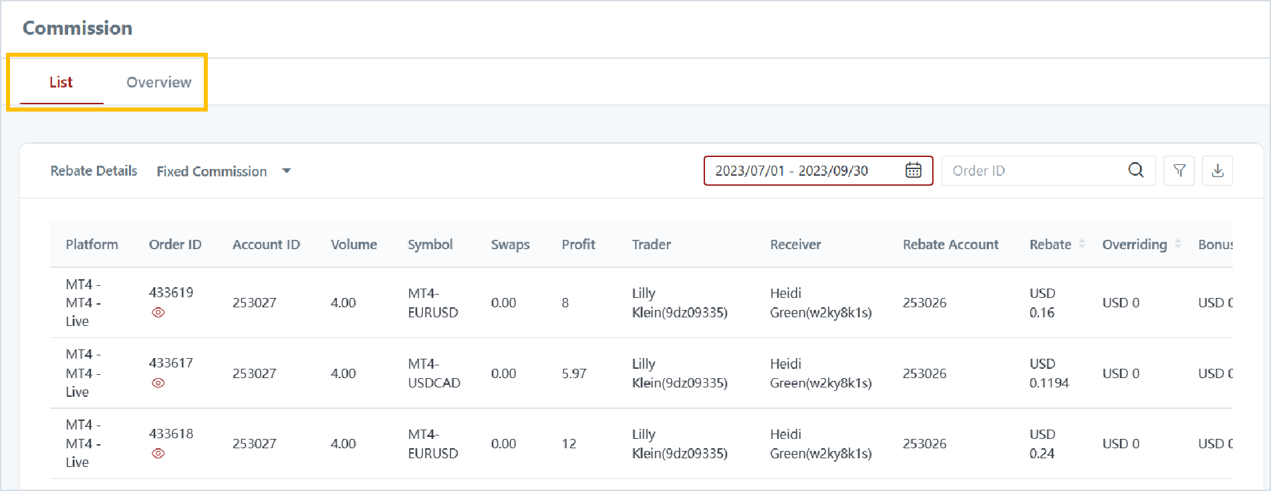1271x491 pixels.
Task: Sort by the Rebate column arrows
Action: [x=1082, y=244]
